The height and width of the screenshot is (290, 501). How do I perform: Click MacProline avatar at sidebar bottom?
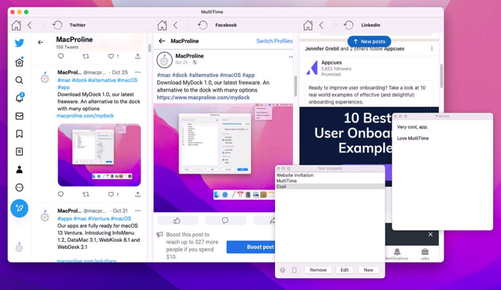(19, 247)
